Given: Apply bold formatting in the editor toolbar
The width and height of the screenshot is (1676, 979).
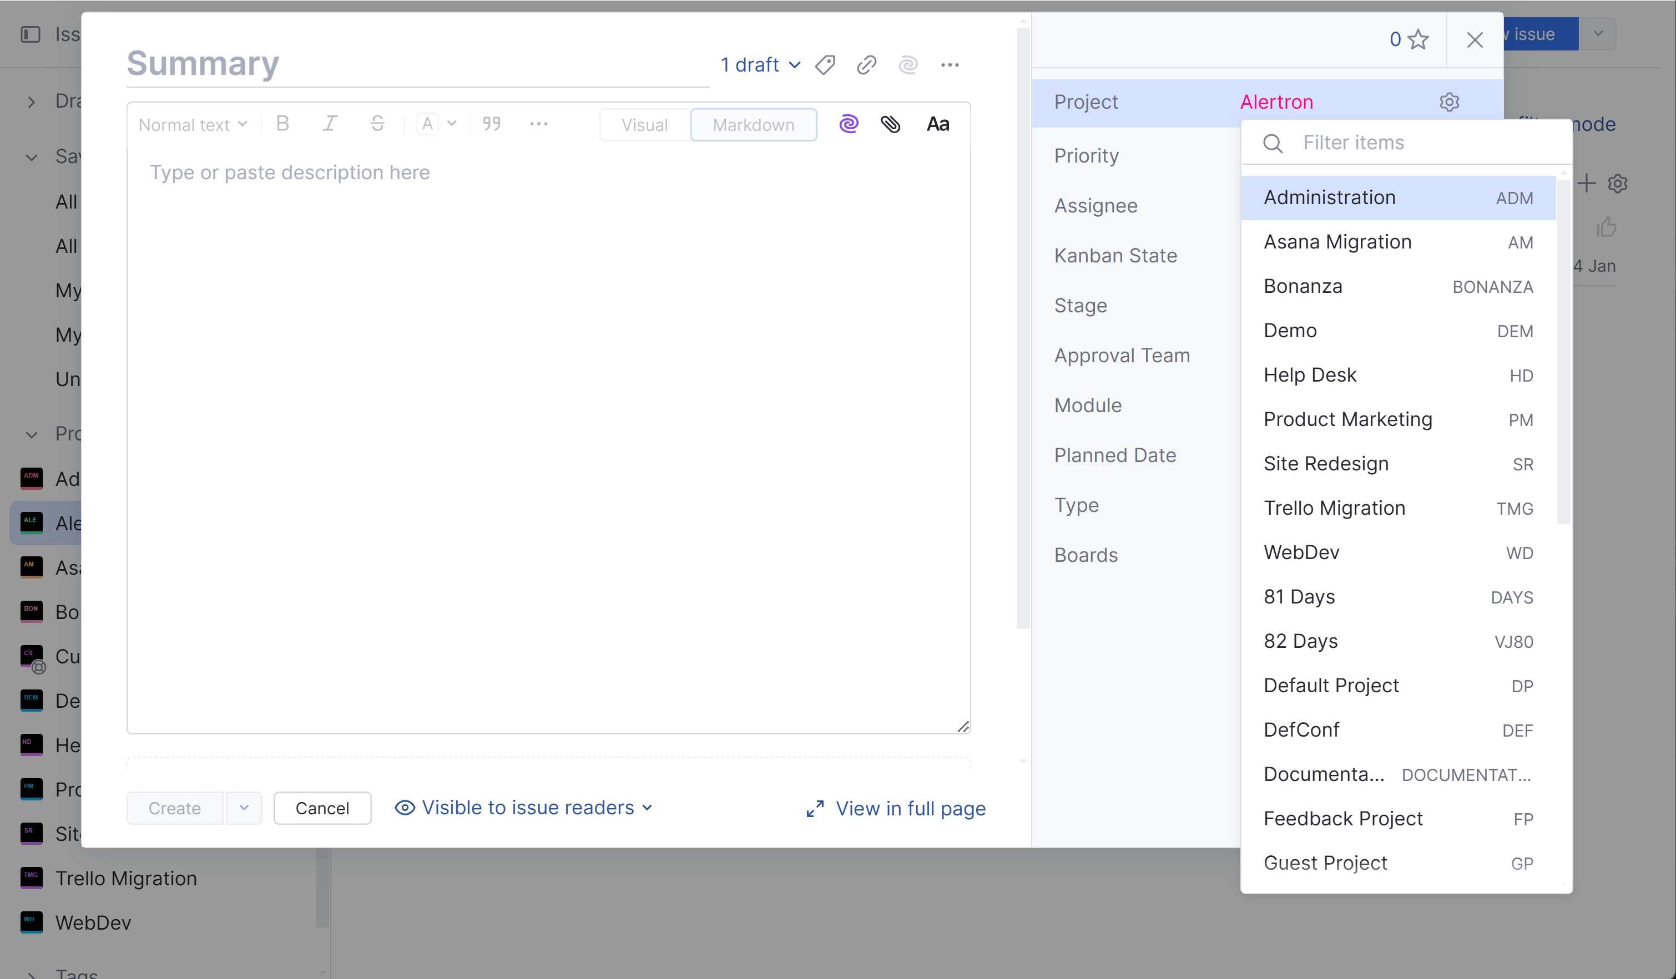Looking at the screenshot, I should (x=282, y=123).
